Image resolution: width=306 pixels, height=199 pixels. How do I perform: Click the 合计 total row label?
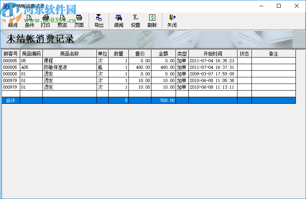[11, 100]
